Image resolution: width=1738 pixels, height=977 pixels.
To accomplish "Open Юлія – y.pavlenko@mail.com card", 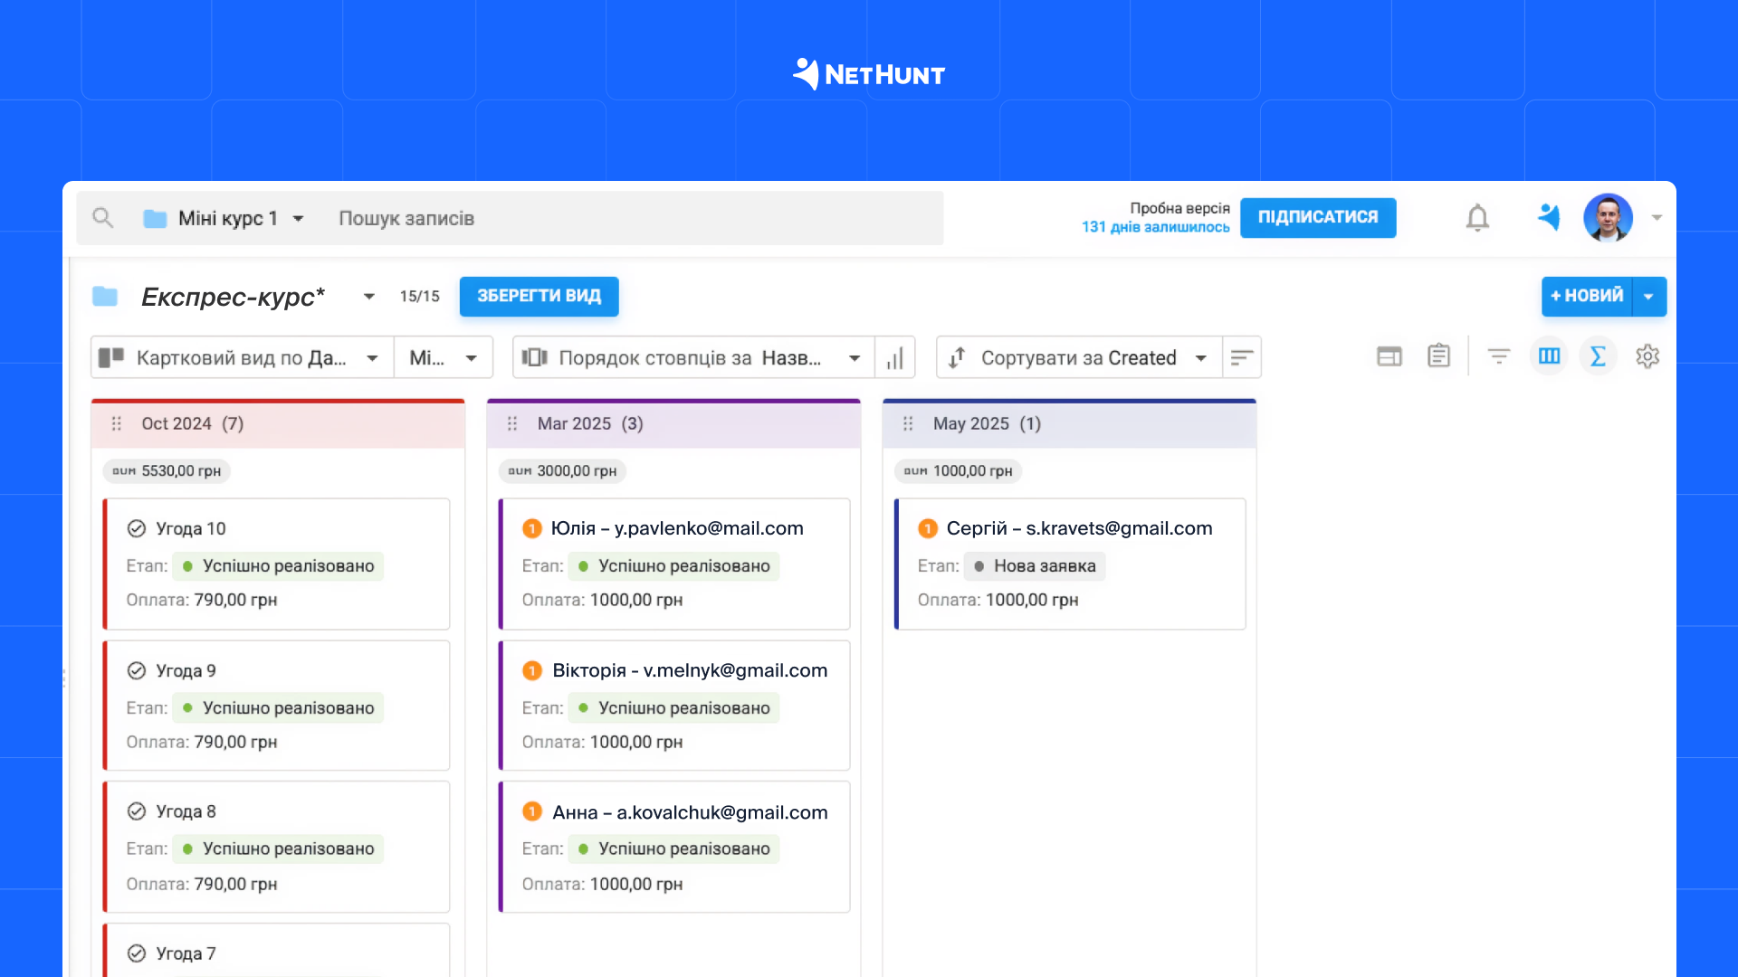I will pos(677,528).
